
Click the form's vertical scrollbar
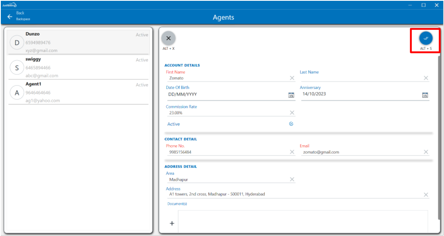click(x=439, y=122)
